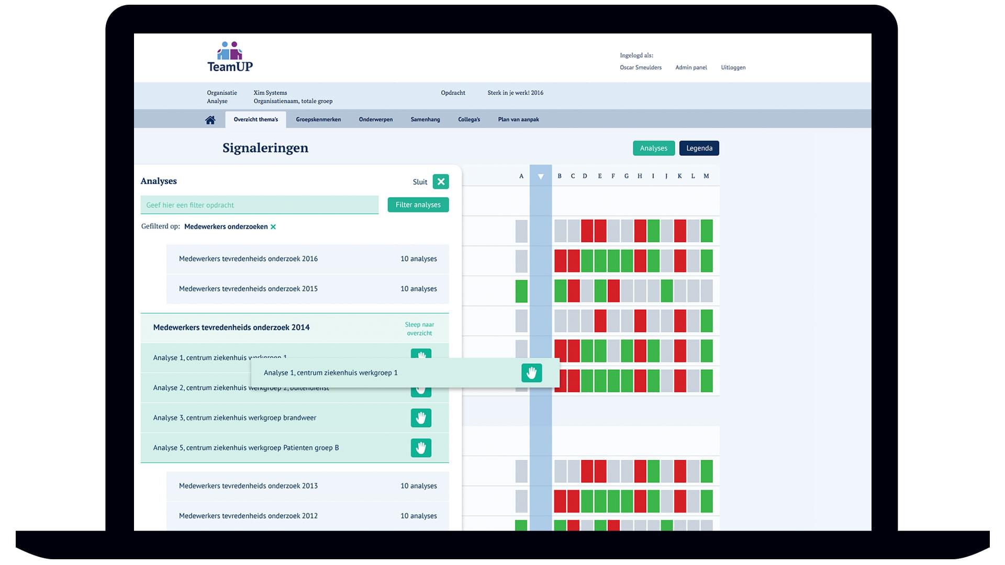The width and height of the screenshot is (1005, 565).
Task: Click 'Sleep naar overzicht' text
Action: click(420, 329)
